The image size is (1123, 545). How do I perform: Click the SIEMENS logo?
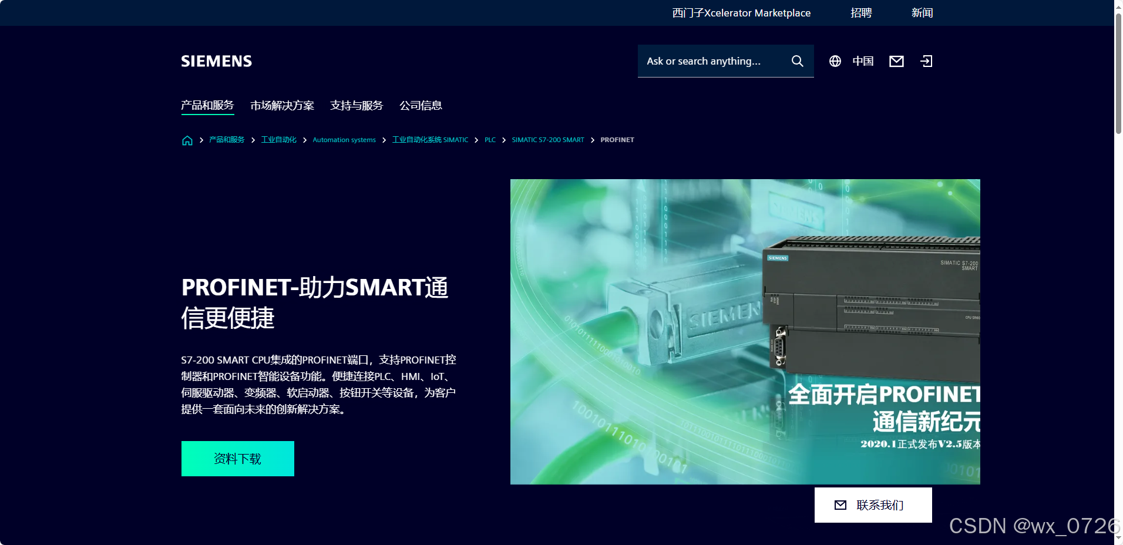[x=216, y=61]
